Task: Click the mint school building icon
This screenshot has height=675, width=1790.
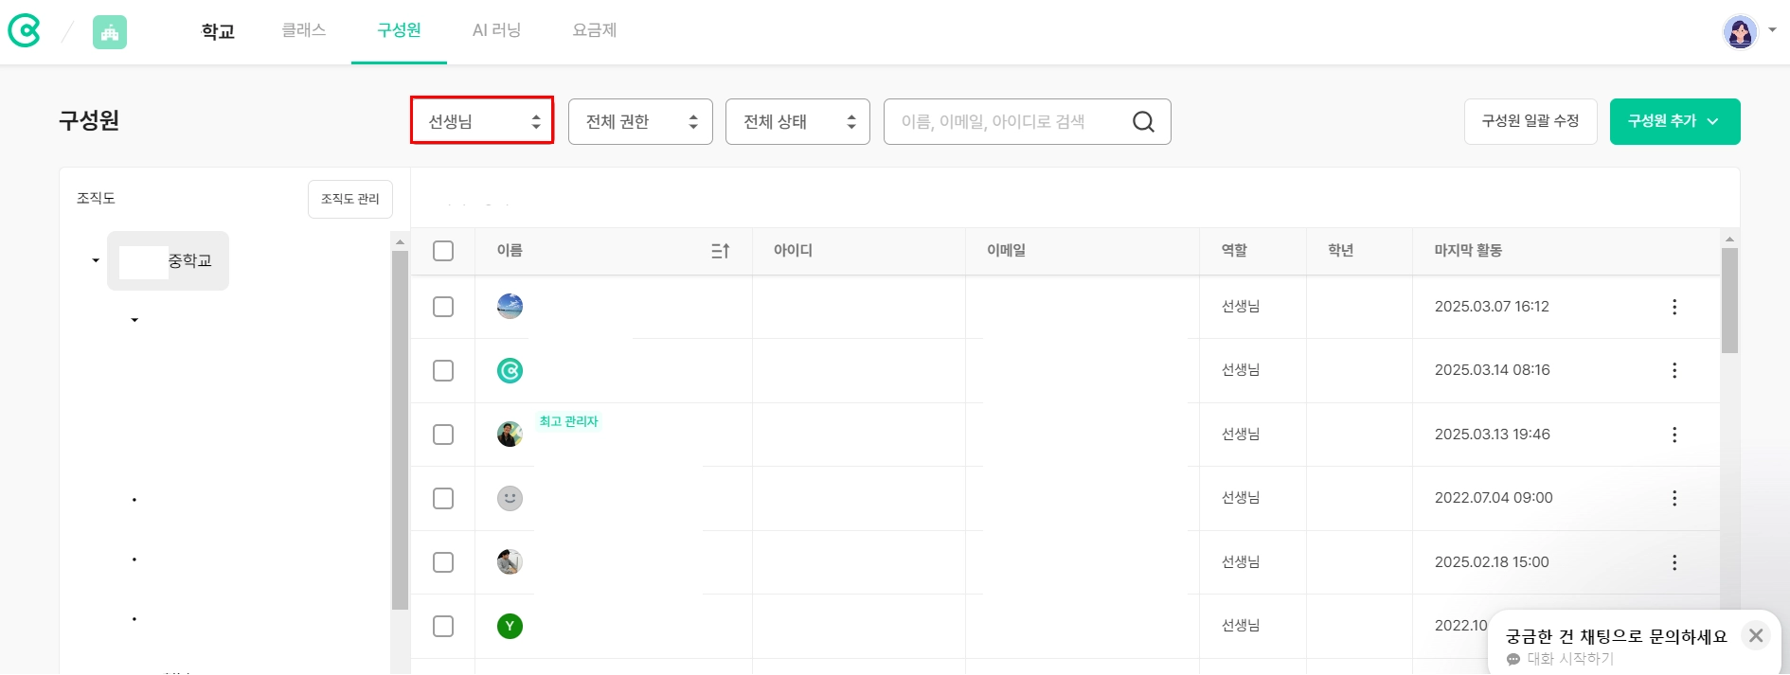Action: (x=110, y=32)
